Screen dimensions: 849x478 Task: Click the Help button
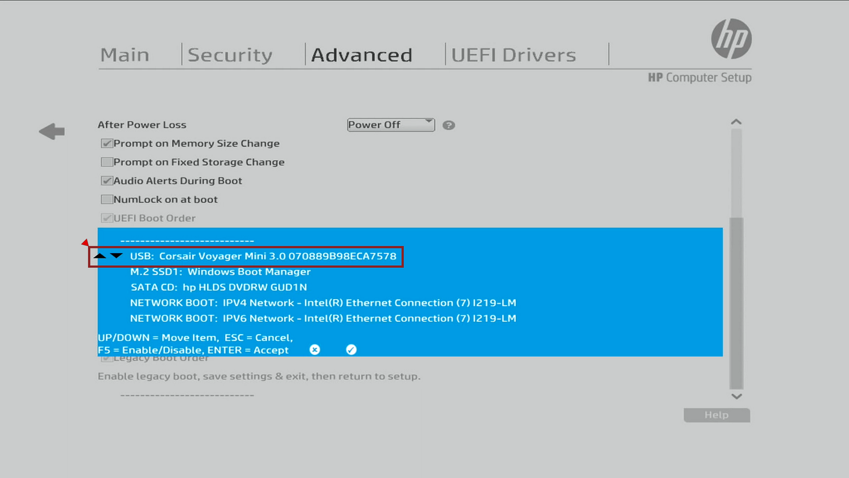click(x=716, y=415)
